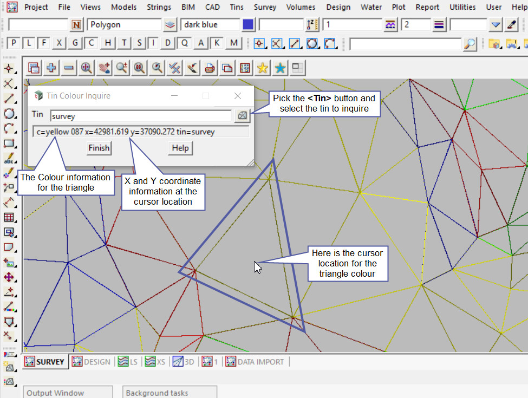Expand the blue down-arrow dropdown on top toolbar

click(x=496, y=25)
